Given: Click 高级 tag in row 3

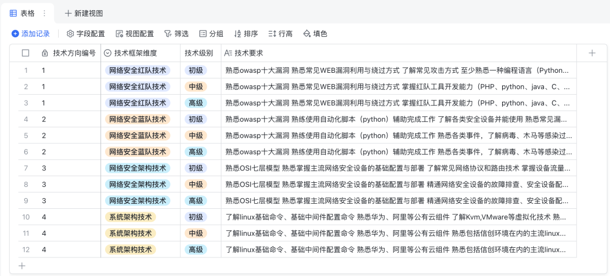Looking at the screenshot, I should click(x=196, y=103).
